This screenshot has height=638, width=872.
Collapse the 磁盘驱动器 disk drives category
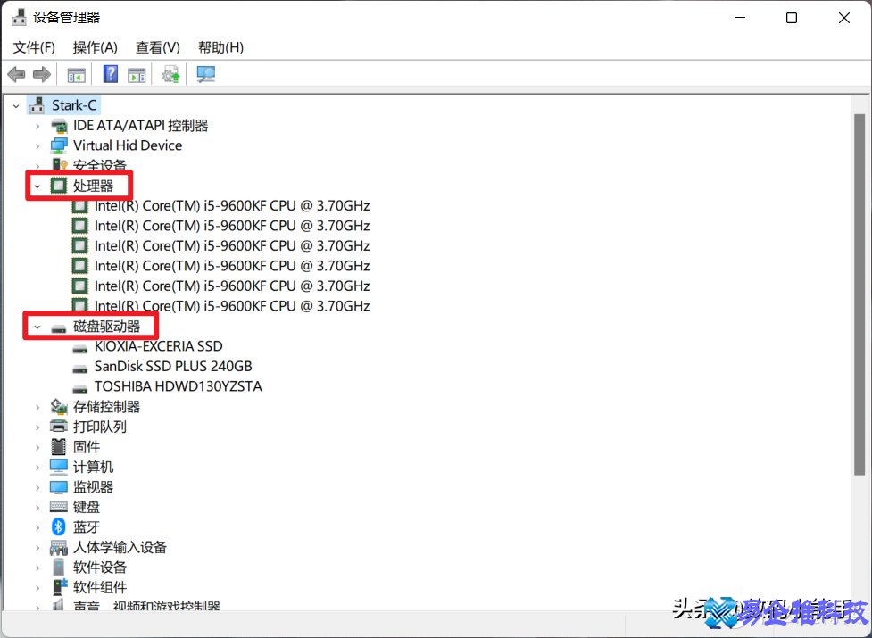point(37,327)
